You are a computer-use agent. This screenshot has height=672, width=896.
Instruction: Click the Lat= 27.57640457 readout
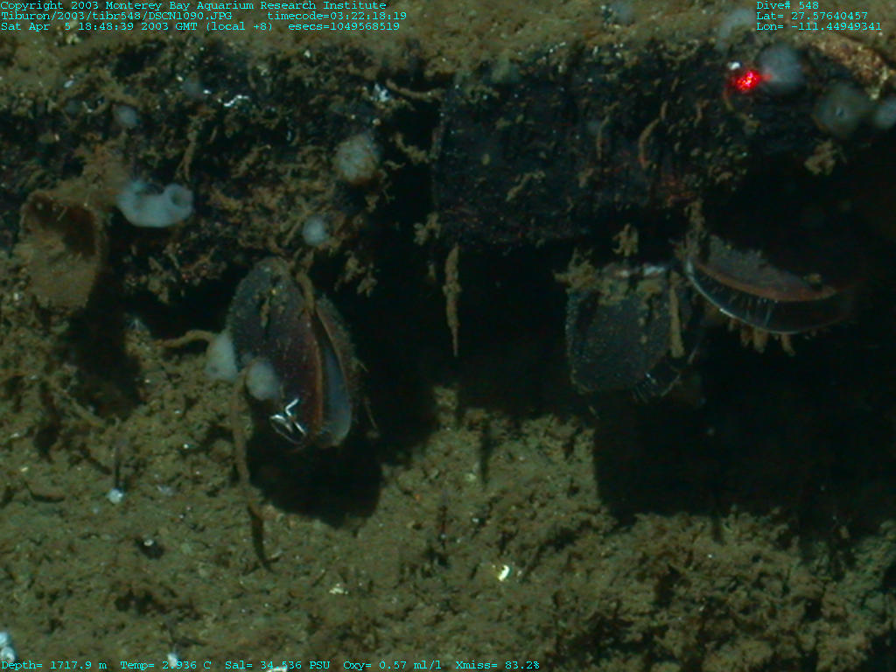pos(812,16)
